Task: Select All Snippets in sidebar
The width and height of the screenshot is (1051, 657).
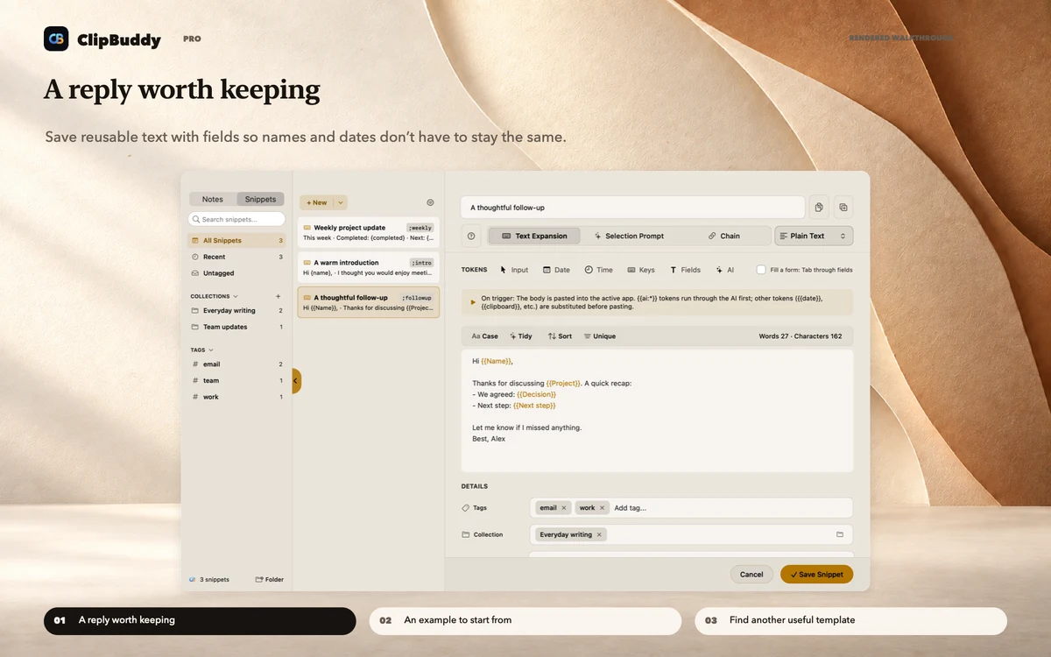Action: point(237,240)
